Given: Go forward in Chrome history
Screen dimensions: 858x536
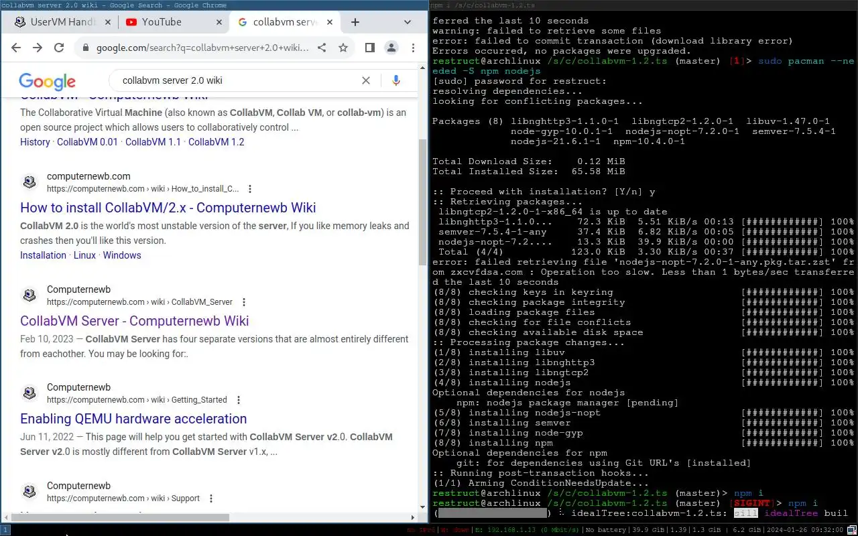Looking at the screenshot, I should [38, 48].
